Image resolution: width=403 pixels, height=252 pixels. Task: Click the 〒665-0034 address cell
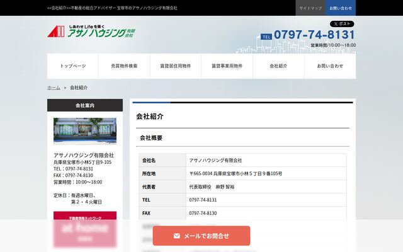(x=266, y=174)
